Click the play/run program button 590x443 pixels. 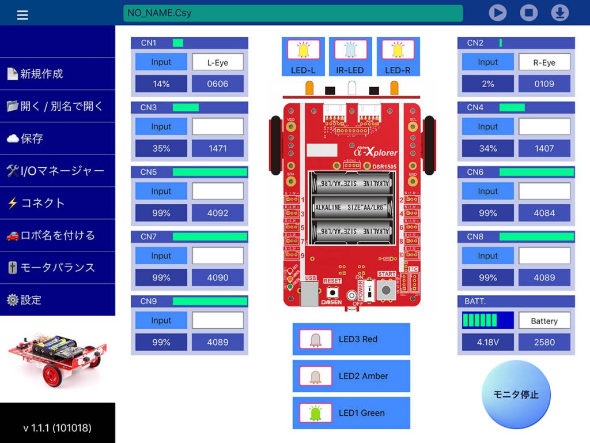497,13
